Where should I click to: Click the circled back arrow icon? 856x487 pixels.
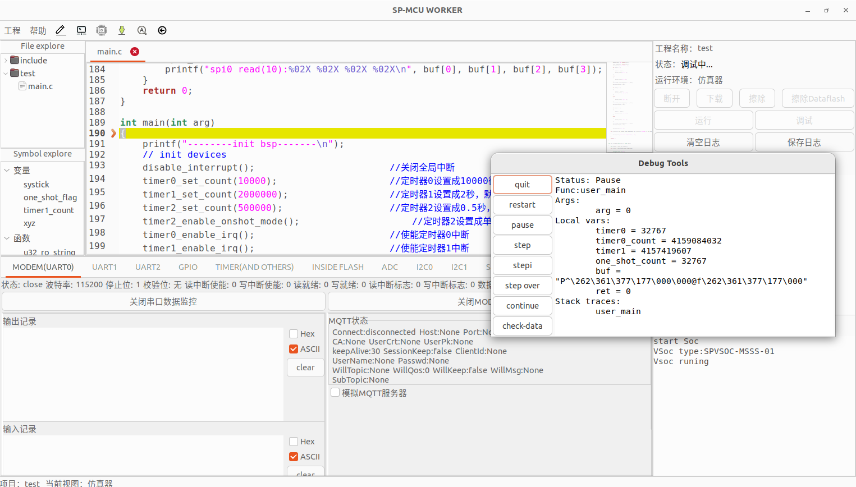(162, 30)
